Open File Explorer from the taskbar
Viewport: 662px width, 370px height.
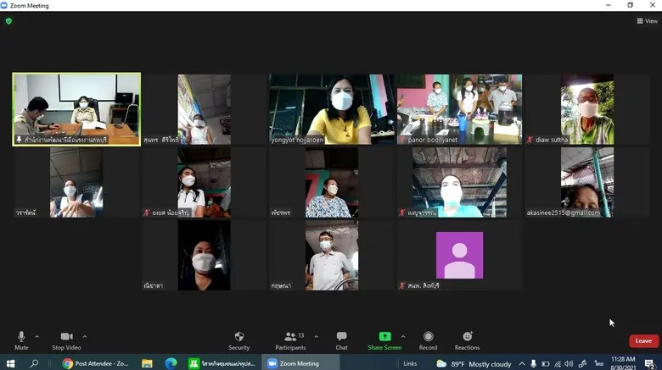(x=147, y=363)
